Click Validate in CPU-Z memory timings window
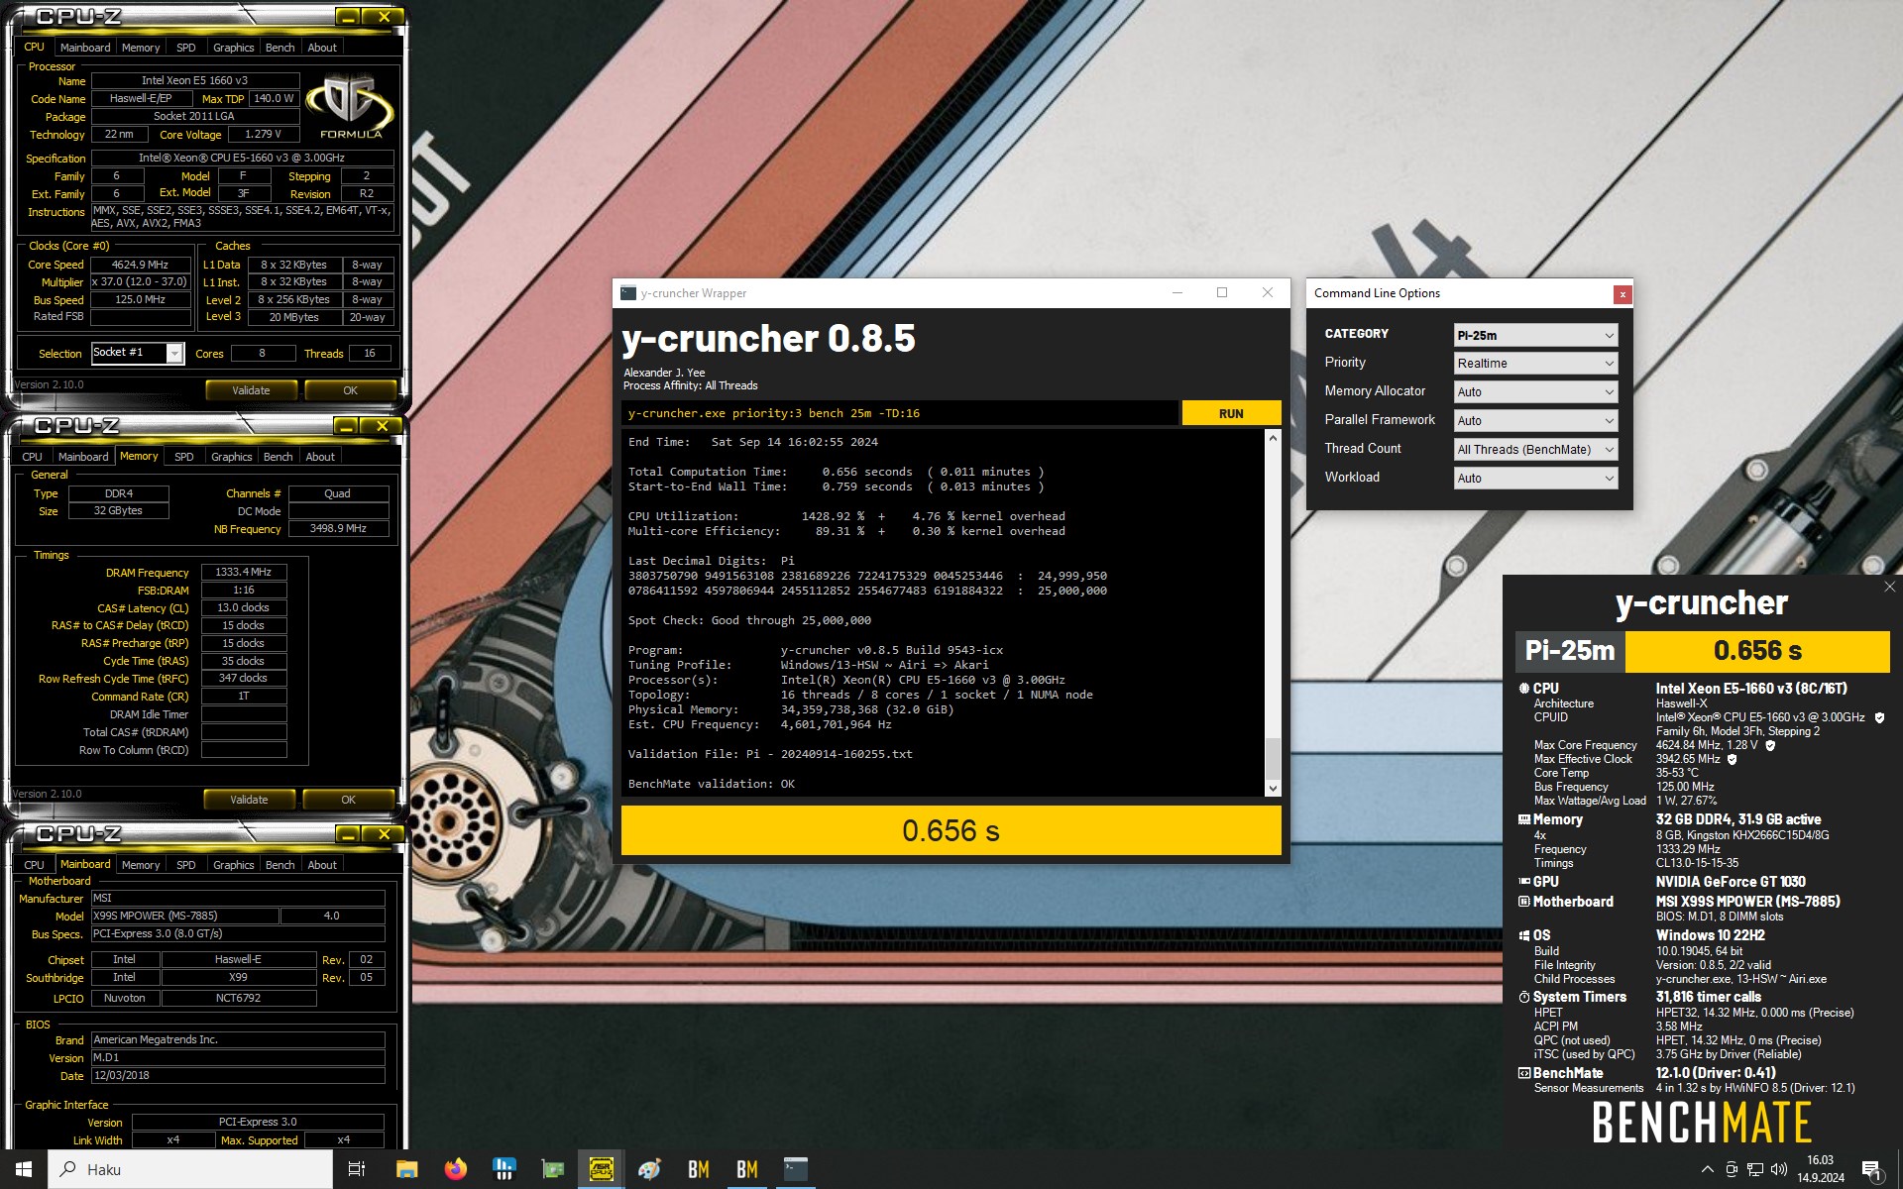Viewport: 1903px width, 1189px height. 249,800
